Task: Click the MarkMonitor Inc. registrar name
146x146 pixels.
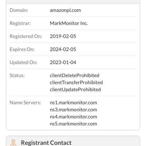Action: click(69, 23)
